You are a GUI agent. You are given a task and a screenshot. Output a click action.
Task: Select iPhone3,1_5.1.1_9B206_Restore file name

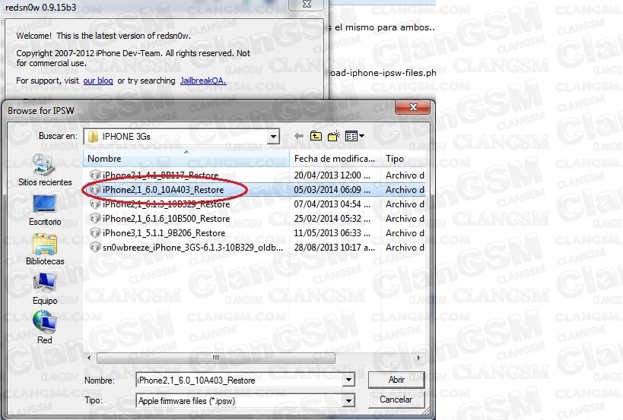coord(164,233)
